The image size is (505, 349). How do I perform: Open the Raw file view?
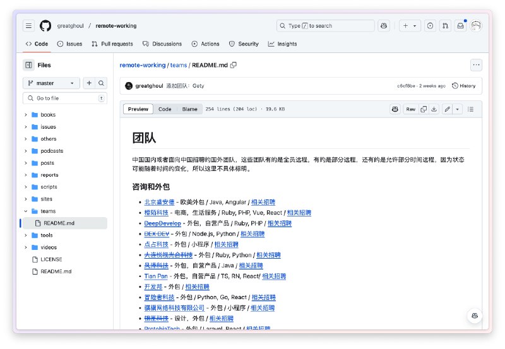pos(411,109)
